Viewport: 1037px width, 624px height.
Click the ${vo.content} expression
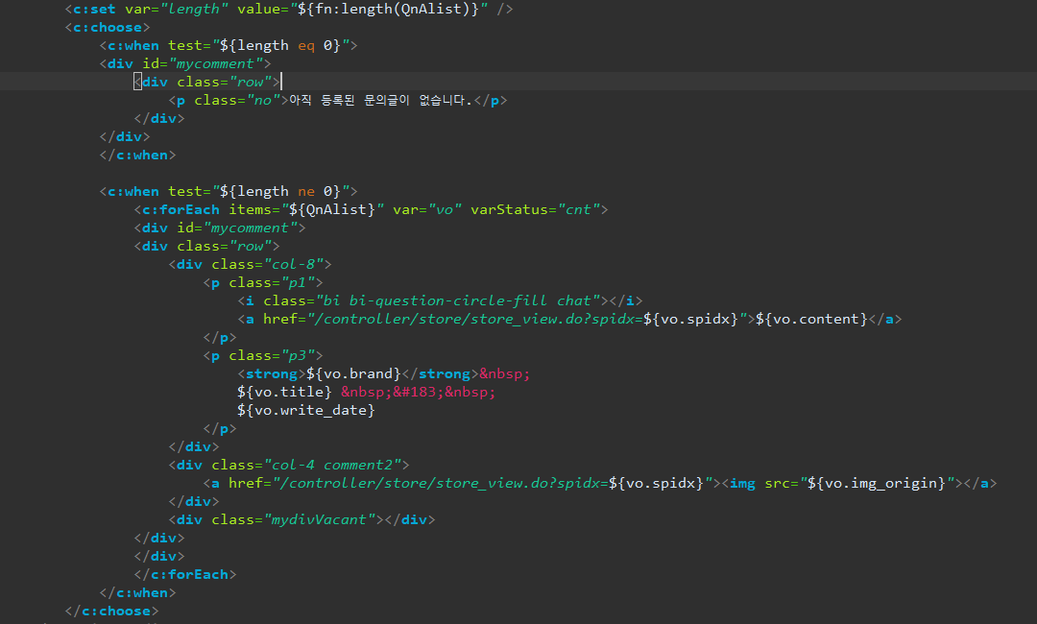pyautogui.click(x=811, y=320)
